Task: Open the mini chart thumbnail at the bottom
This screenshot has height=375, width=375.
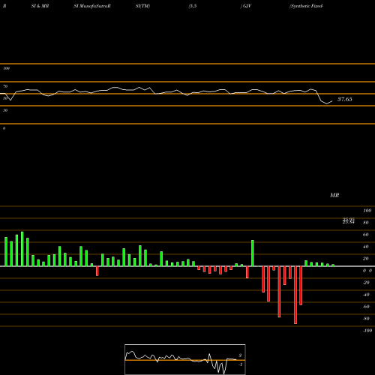Action: (x=185, y=359)
